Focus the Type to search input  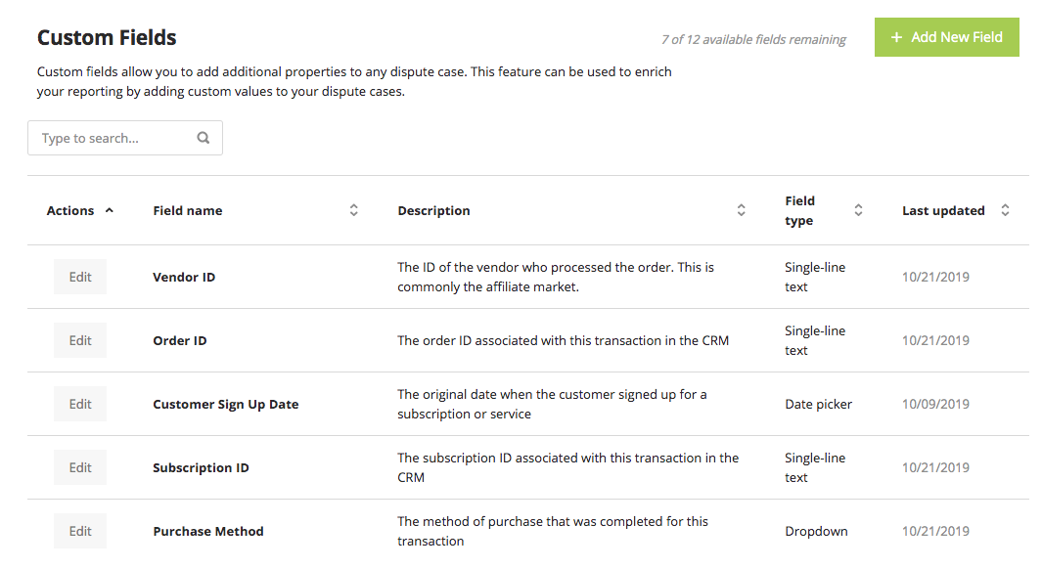pos(113,138)
